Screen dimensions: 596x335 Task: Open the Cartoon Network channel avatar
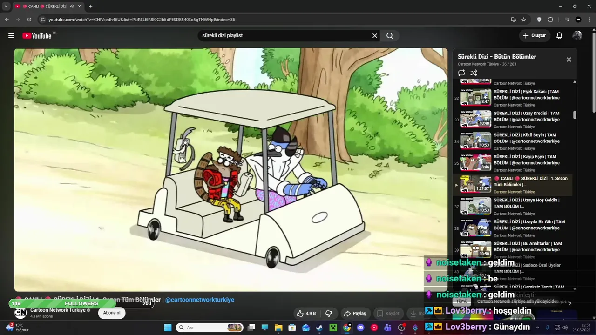coord(20,313)
